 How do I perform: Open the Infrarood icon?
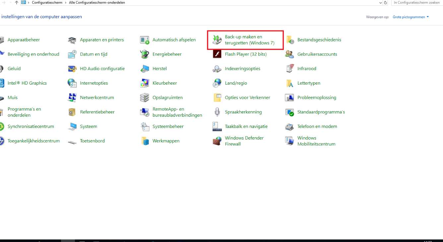pos(289,69)
